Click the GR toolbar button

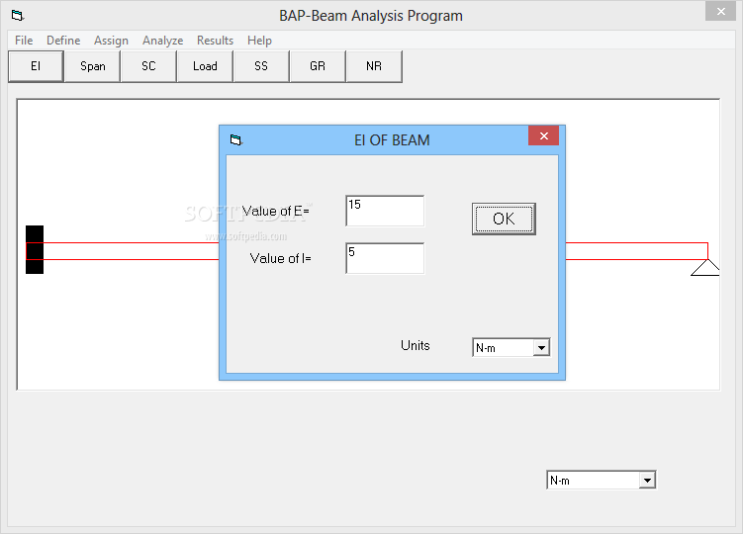pyautogui.click(x=318, y=66)
